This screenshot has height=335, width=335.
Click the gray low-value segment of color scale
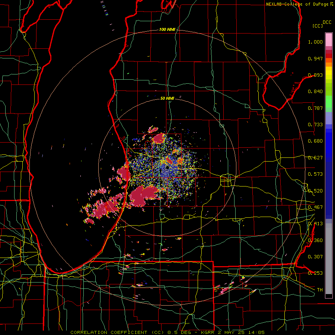point(329,259)
